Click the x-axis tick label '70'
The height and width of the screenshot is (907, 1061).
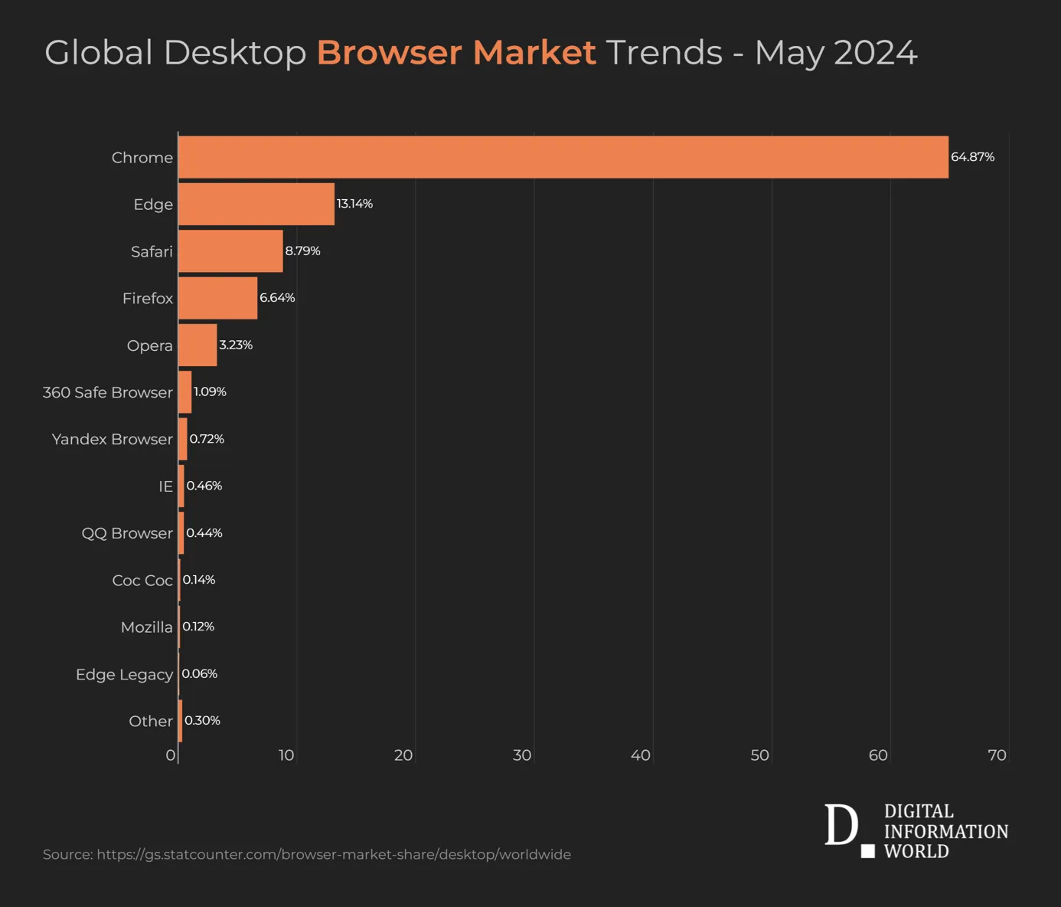[997, 755]
